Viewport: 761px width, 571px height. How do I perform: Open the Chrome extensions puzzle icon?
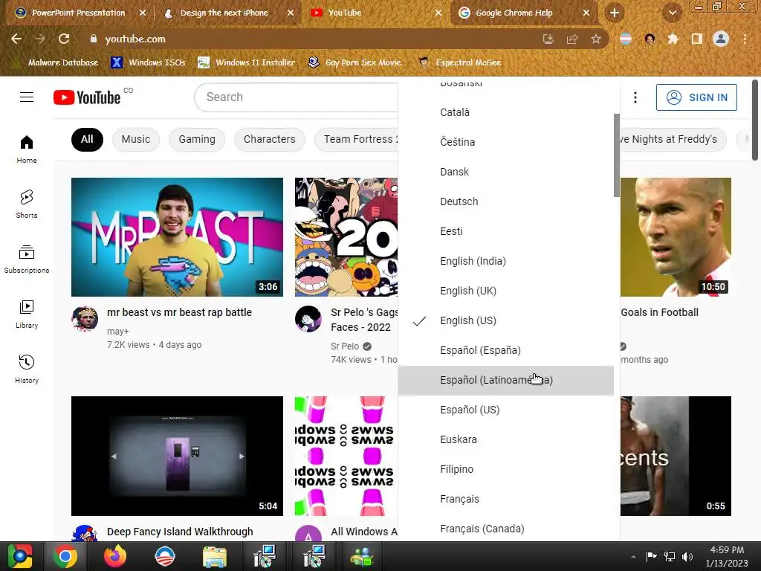pos(673,39)
